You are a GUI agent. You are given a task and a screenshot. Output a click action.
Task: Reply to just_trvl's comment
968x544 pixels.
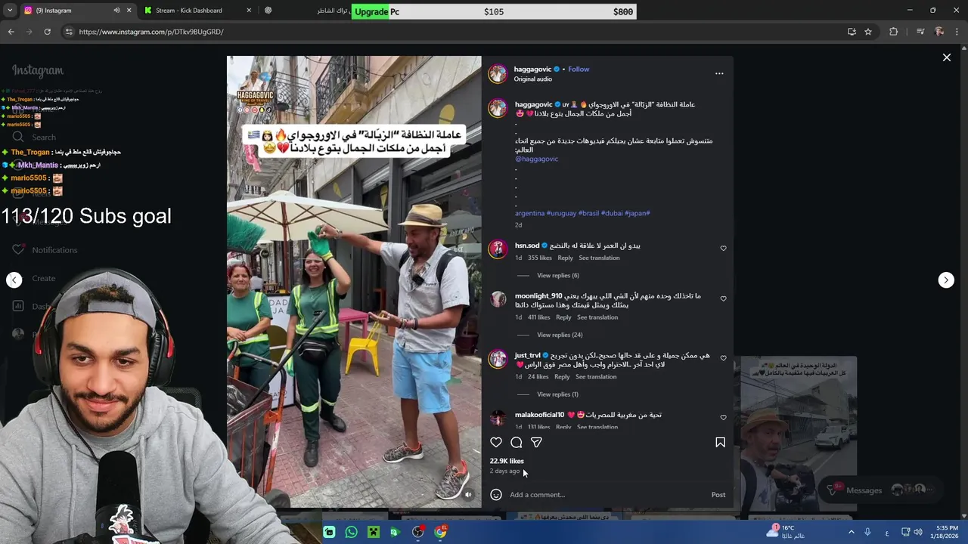(x=562, y=377)
